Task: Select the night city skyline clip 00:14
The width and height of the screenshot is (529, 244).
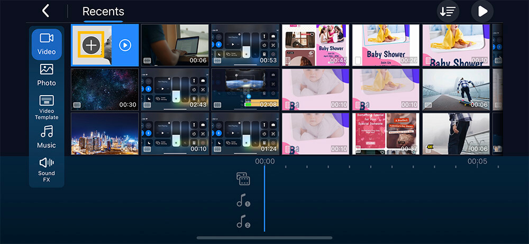Action: tap(105, 134)
